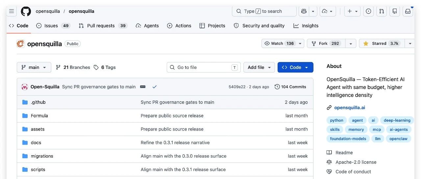Open the repositories icon in header

[395, 11]
